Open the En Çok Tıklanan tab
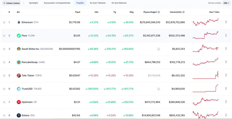Image resolution: width=232 pixels, height=119 pixels. (x=98, y=3)
